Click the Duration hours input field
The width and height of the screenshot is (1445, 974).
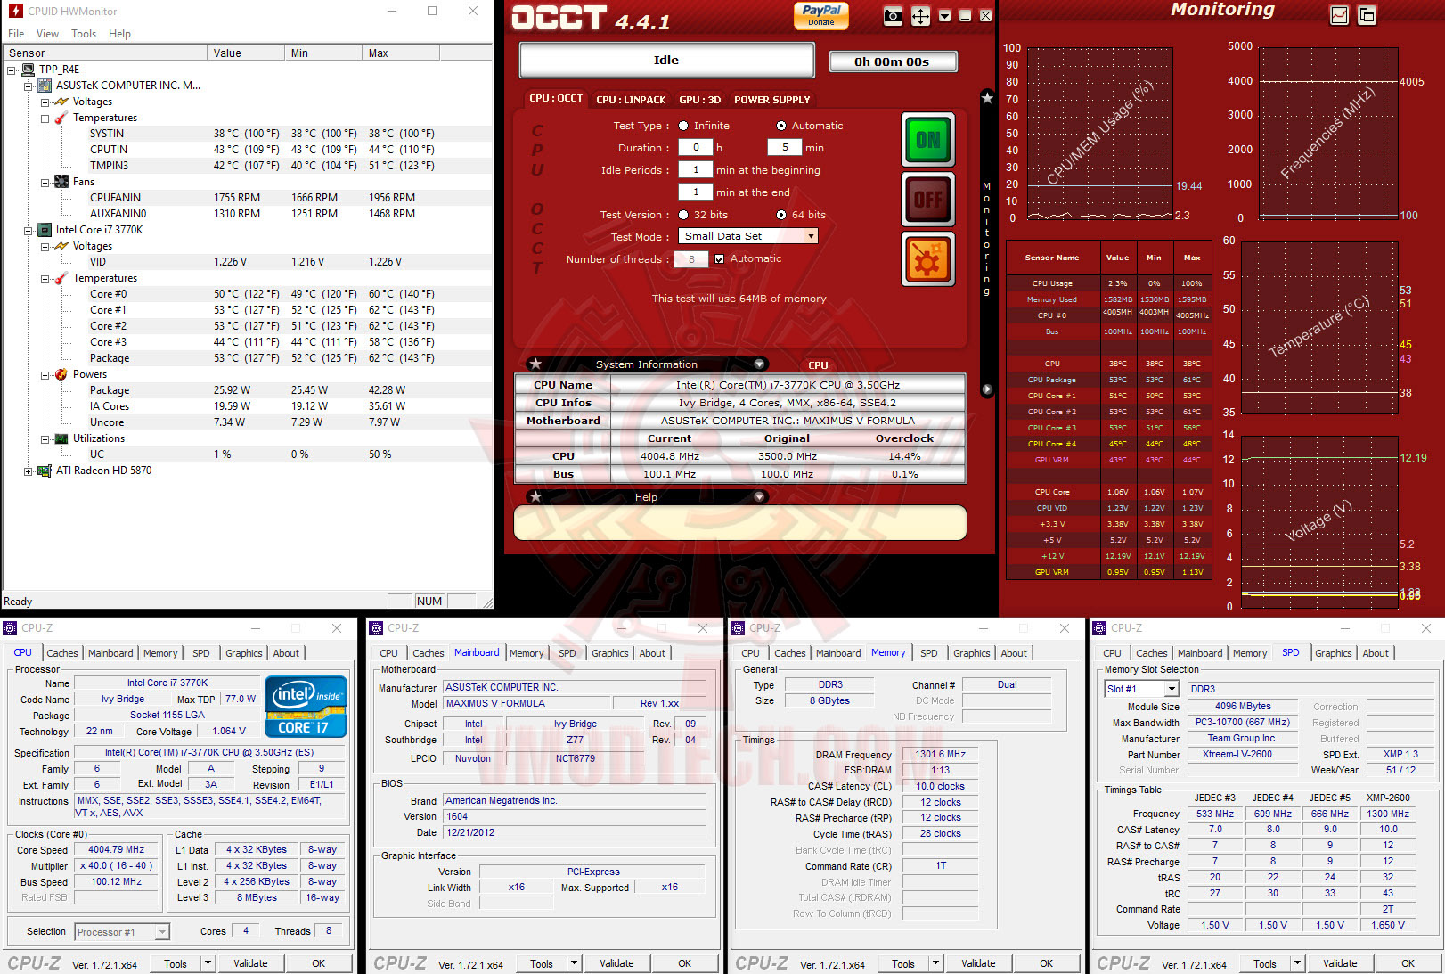pos(696,148)
